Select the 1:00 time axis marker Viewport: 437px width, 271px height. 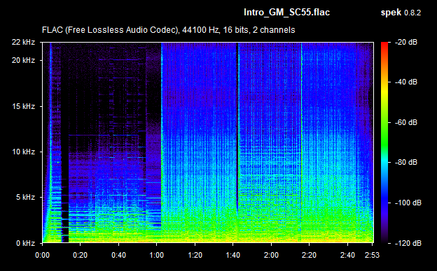click(157, 255)
